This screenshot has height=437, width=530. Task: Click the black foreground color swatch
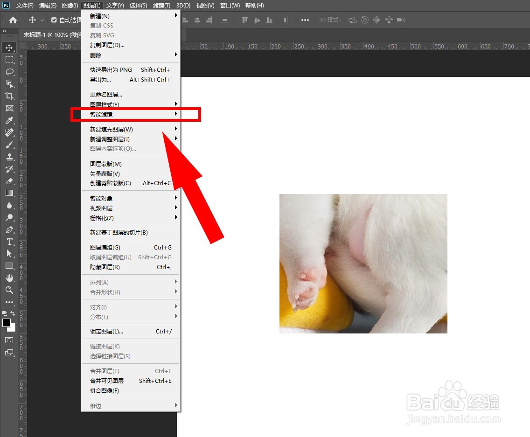click(6, 323)
